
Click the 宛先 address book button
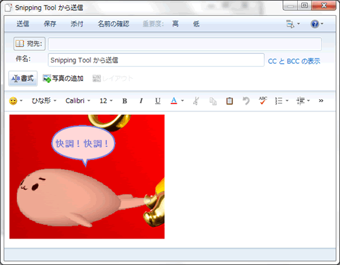pyautogui.click(x=29, y=43)
